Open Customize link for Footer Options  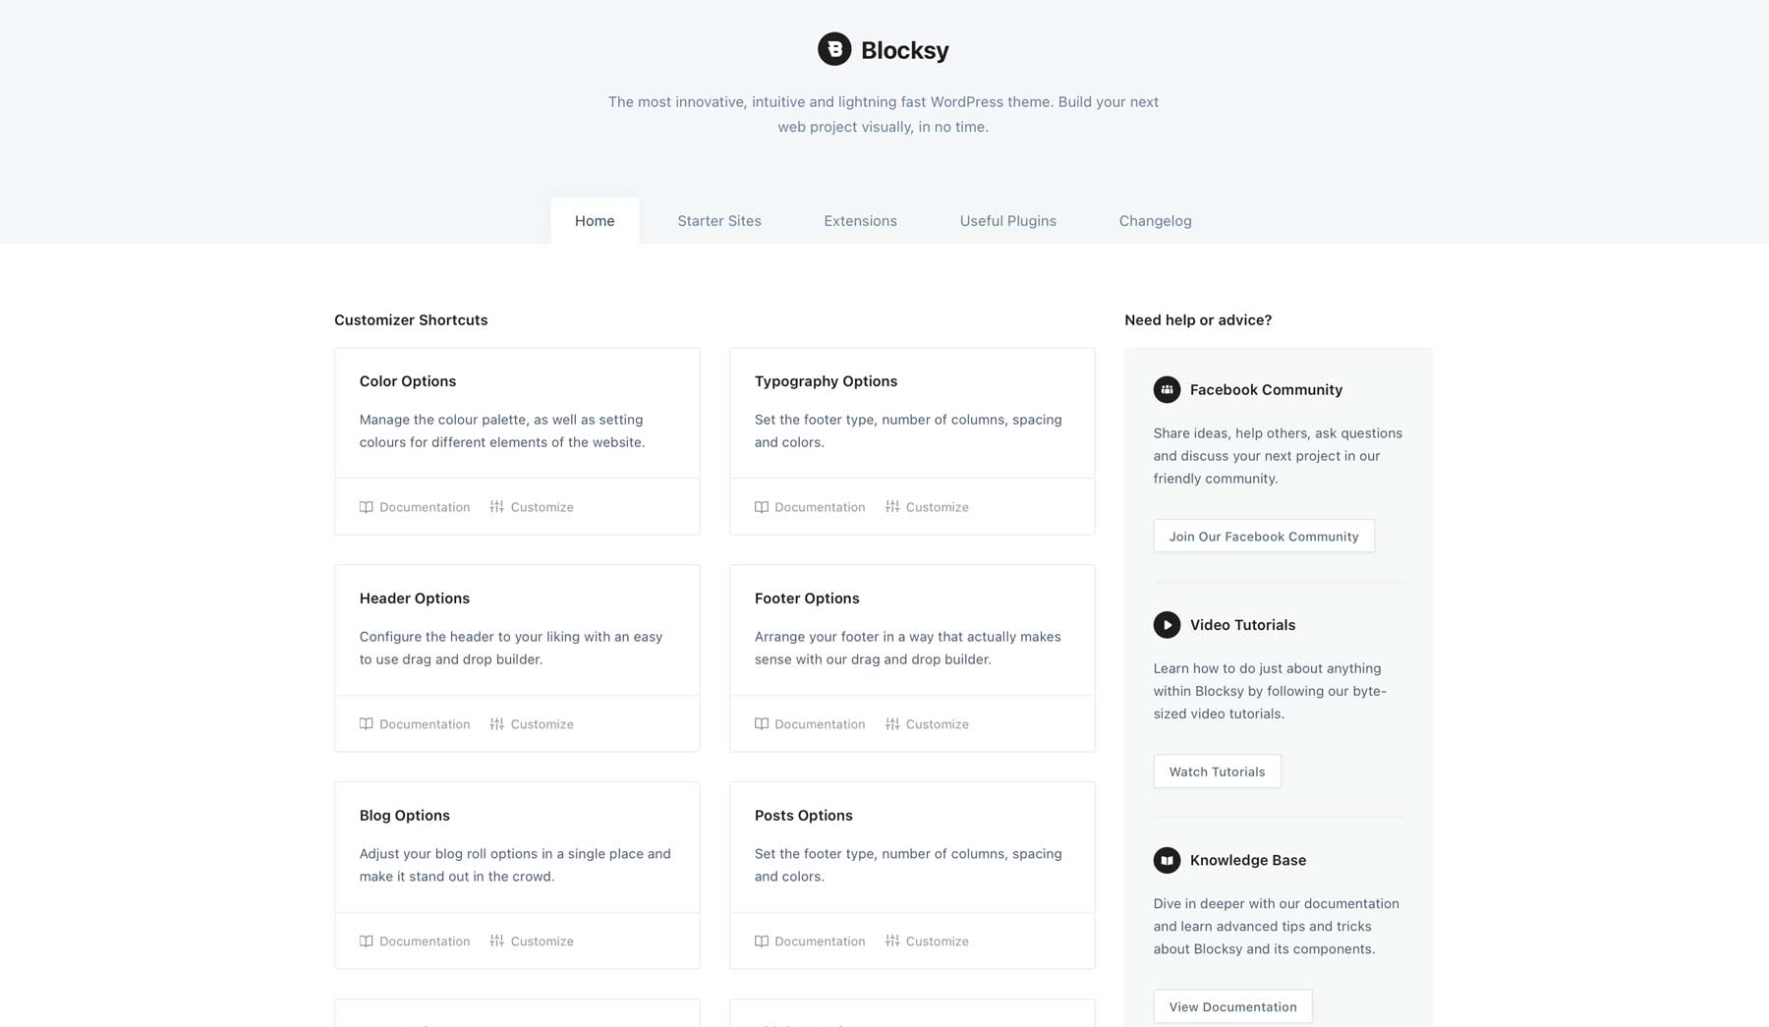pyautogui.click(x=927, y=724)
